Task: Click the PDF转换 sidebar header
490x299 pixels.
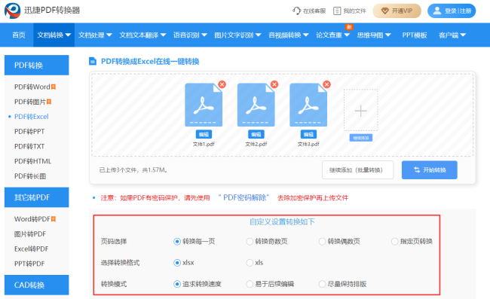Action: [x=37, y=66]
